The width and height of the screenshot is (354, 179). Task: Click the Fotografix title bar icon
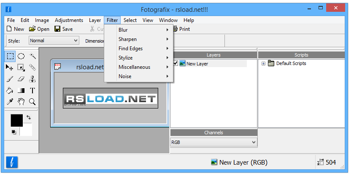point(8,9)
